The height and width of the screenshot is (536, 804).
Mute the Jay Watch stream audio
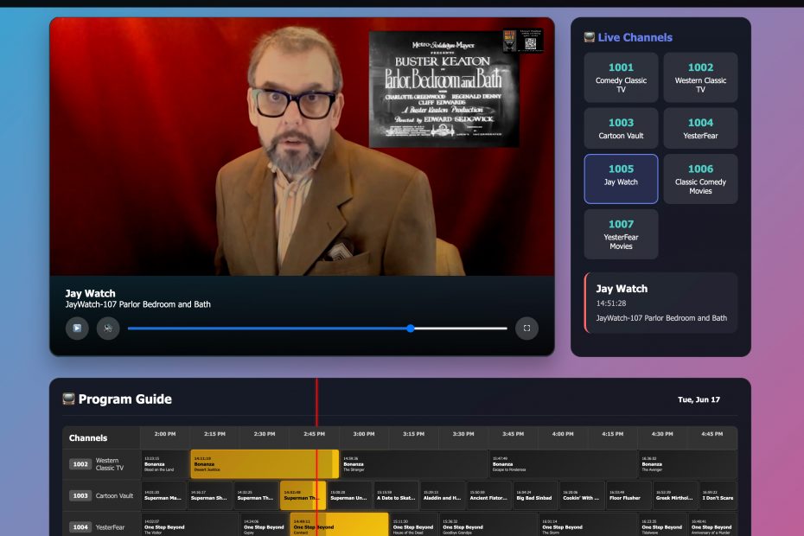107,329
